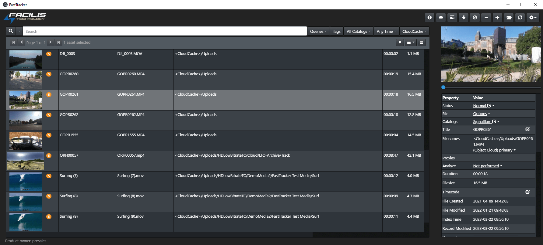Click the Signalflare catalog link

pyautogui.click(x=482, y=121)
